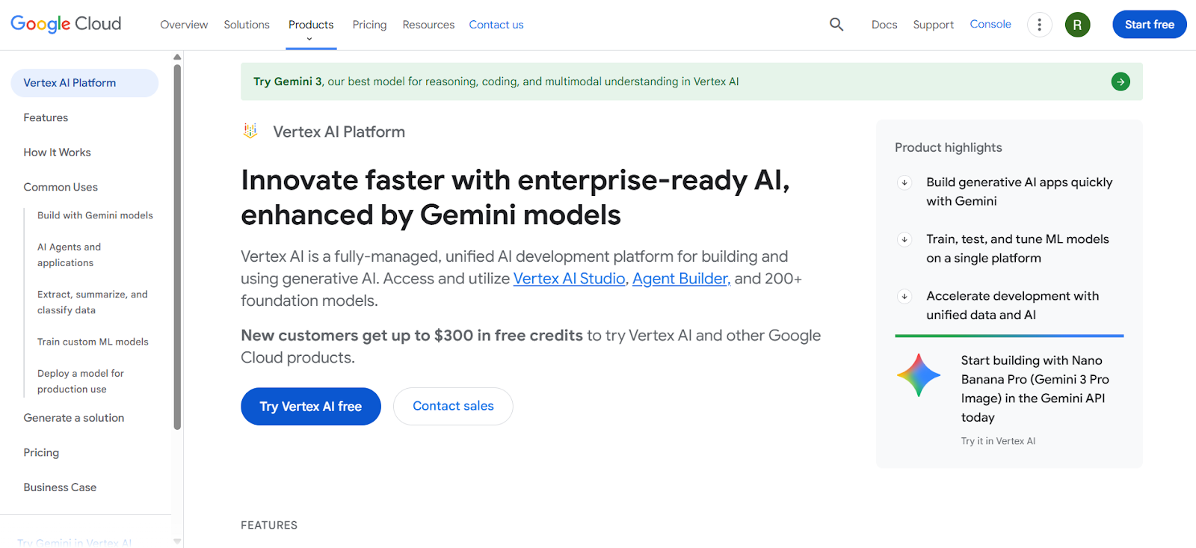1196x548 pixels.
Task: Expand 'Accelerate development with unified data' arrow
Action: pyautogui.click(x=904, y=296)
